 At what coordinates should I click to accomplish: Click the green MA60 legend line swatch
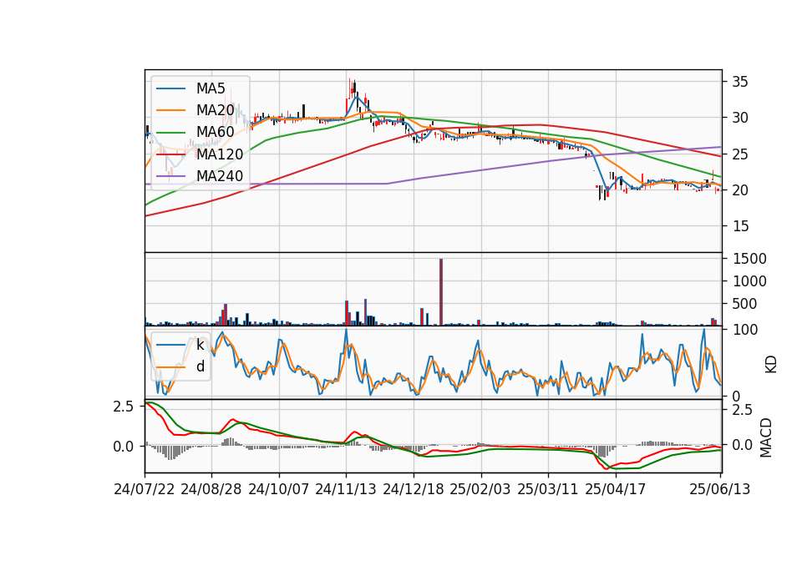[170, 132]
